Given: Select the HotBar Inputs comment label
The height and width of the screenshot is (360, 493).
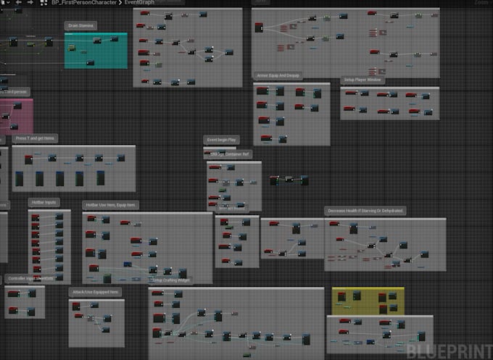Looking at the screenshot, I should [x=43, y=202].
